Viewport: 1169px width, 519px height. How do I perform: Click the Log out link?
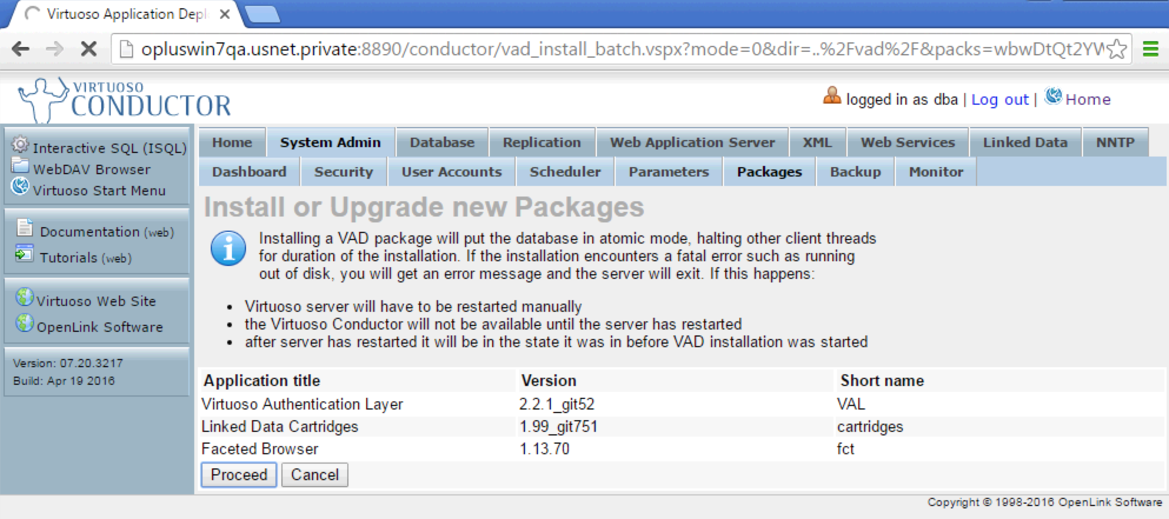[x=999, y=99]
